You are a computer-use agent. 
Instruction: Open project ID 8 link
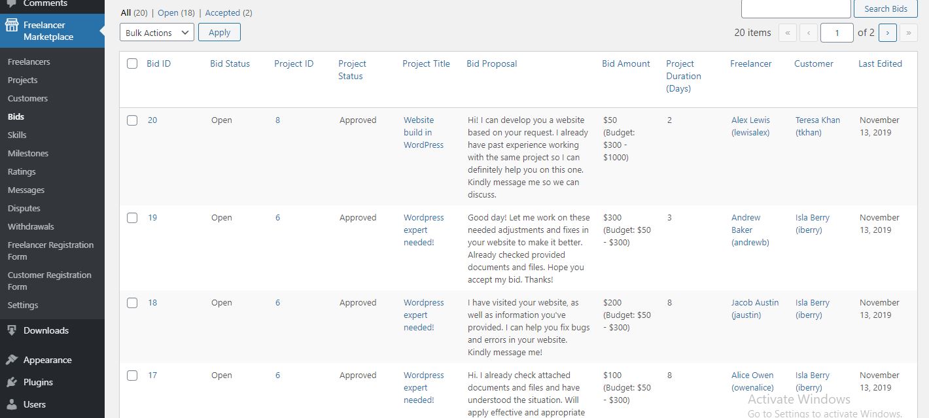pos(277,120)
